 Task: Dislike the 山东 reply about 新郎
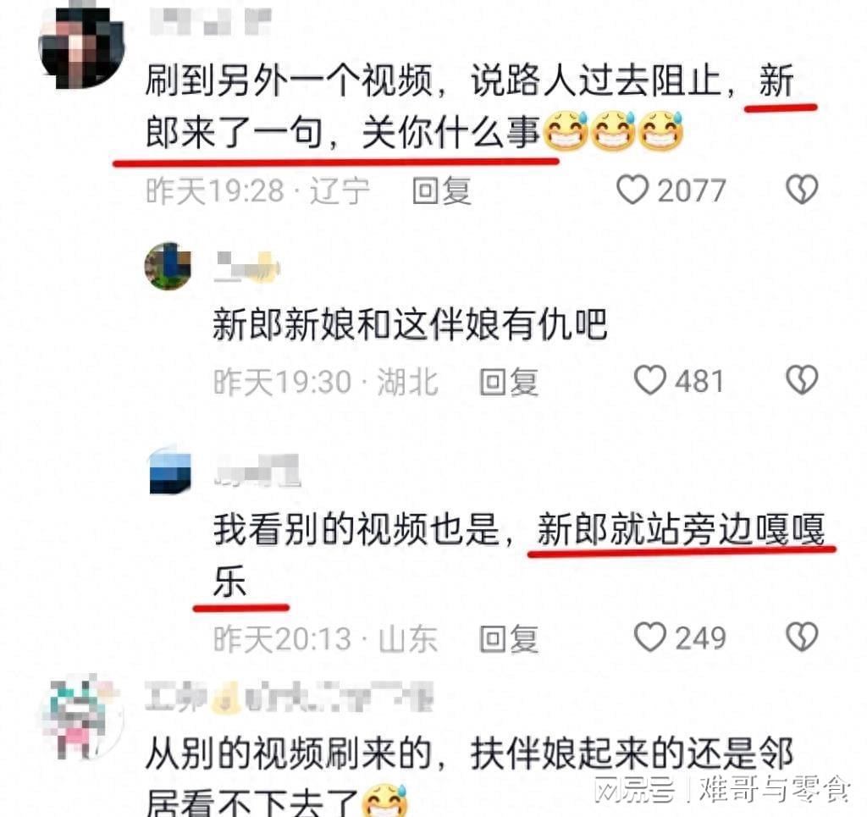(x=802, y=637)
